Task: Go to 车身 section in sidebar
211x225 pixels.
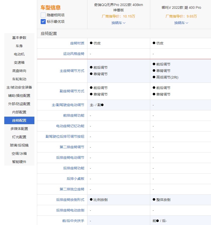Action: pos(19,46)
